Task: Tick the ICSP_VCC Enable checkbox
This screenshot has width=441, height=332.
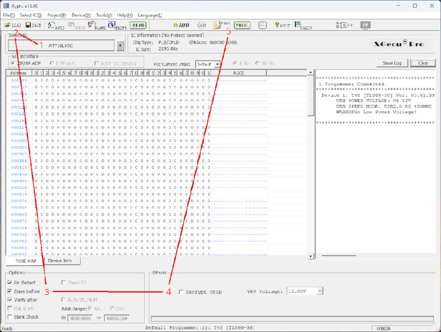Action: point(97,63)
